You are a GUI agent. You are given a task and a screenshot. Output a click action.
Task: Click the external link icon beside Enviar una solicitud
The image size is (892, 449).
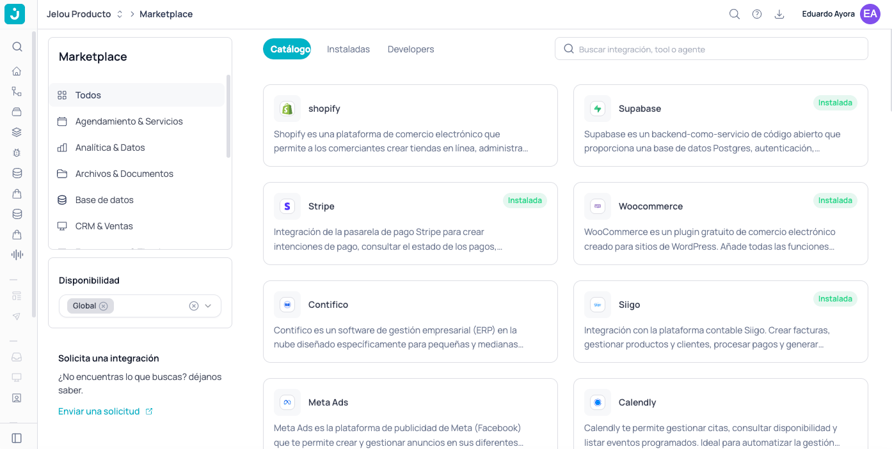point(149,411)
